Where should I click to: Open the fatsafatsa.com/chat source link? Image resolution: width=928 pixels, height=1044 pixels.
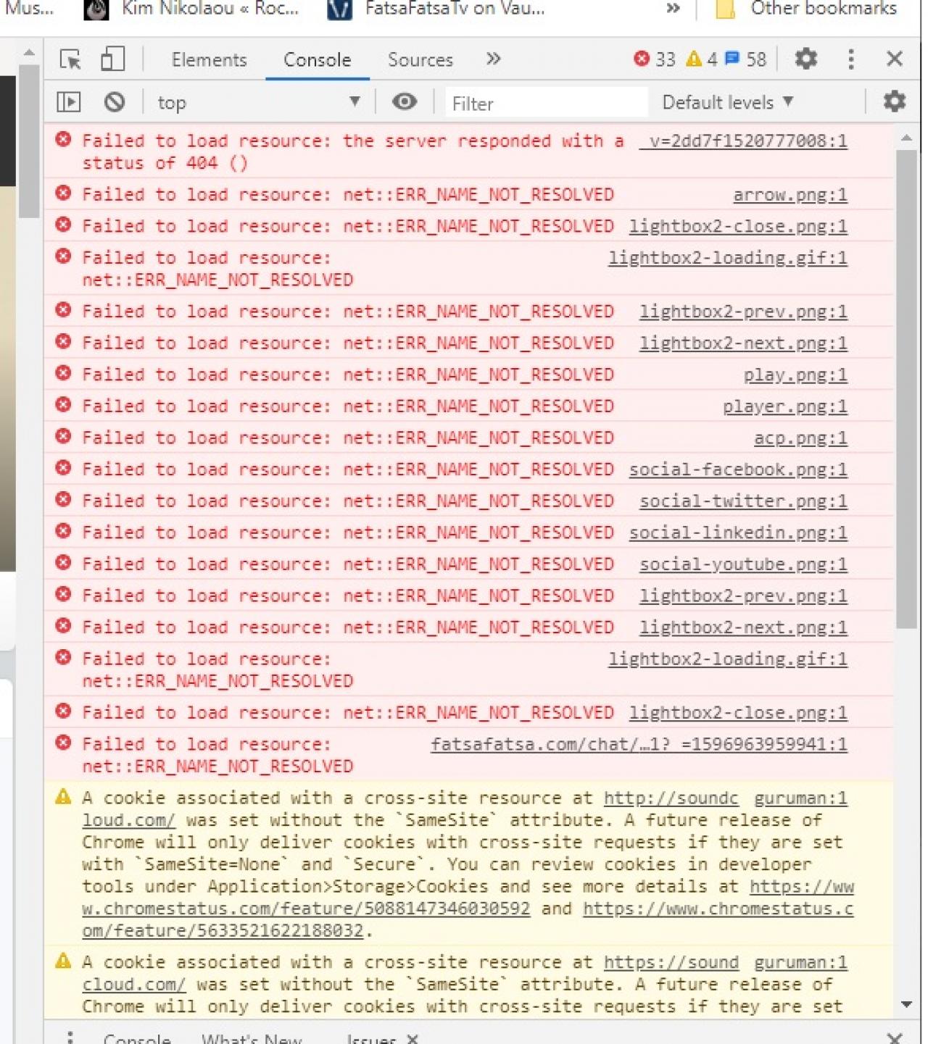coord(639,744)
